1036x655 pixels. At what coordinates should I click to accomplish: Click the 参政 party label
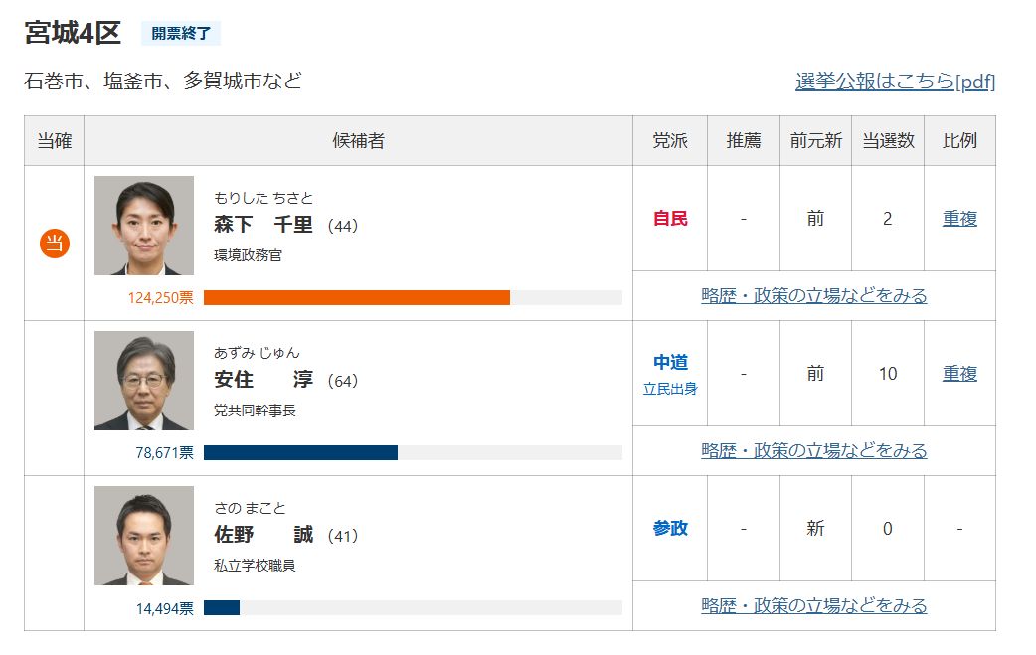670,529
